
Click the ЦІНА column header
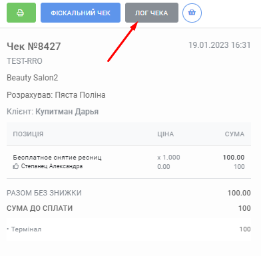(166, 134)
